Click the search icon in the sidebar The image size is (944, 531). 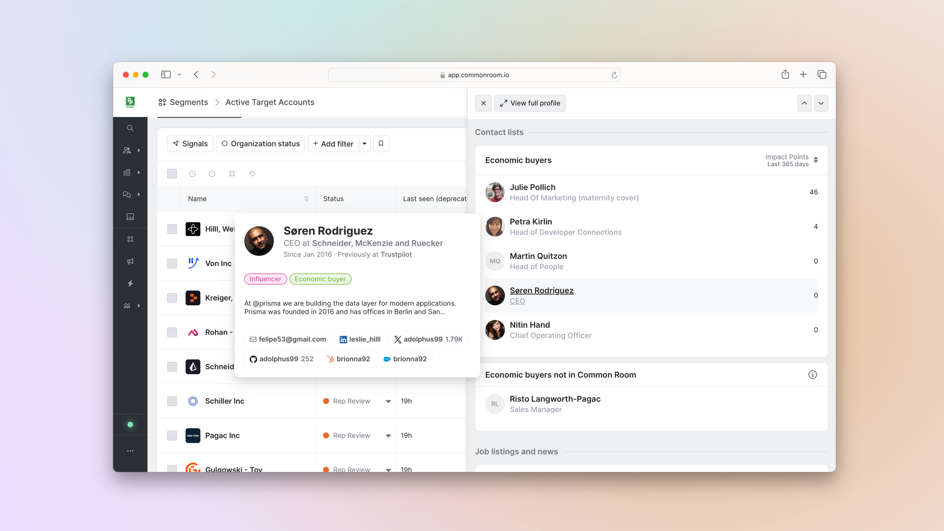[x=130, y=128]
